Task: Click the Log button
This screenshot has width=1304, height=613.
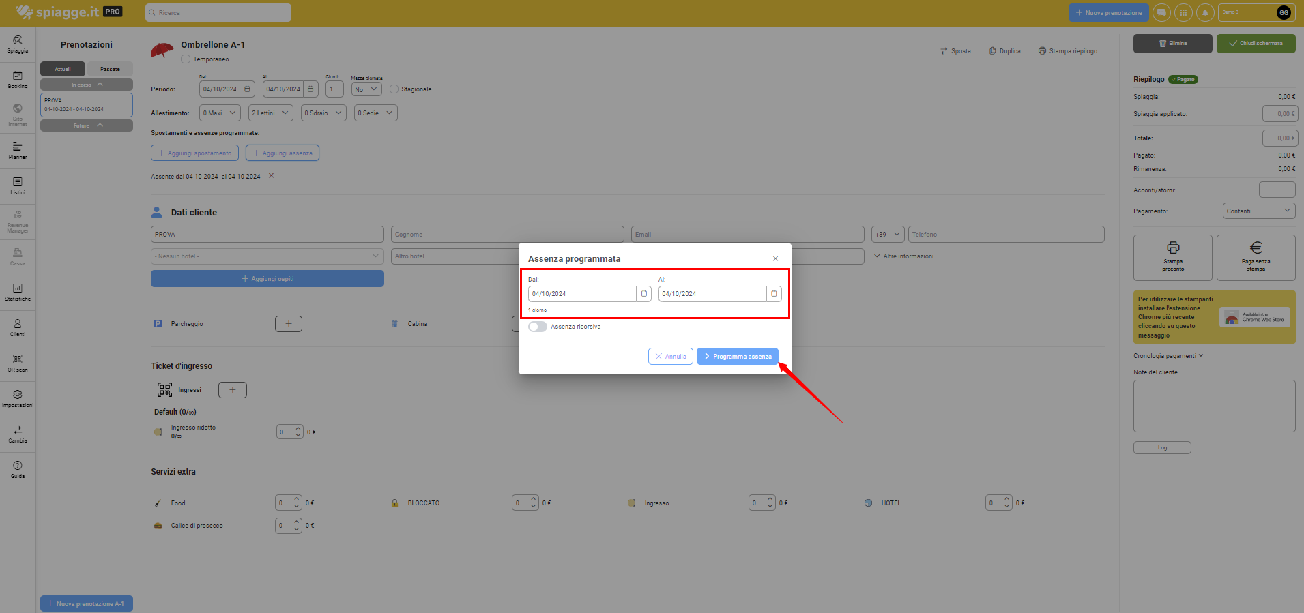Action: (x=1162, y=447)
